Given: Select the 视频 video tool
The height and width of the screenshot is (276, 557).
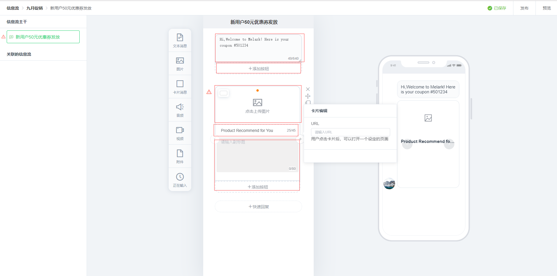Looking at the screenshot, I should coord(180,133).
